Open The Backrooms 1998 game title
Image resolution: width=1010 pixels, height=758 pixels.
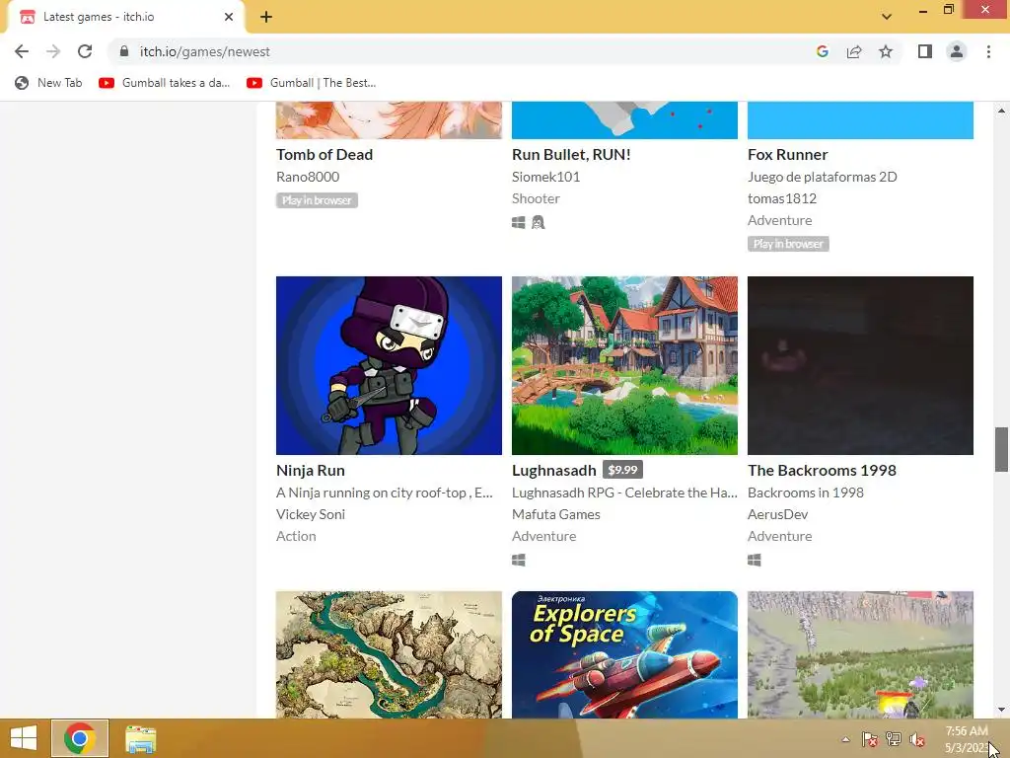point(822,471)
